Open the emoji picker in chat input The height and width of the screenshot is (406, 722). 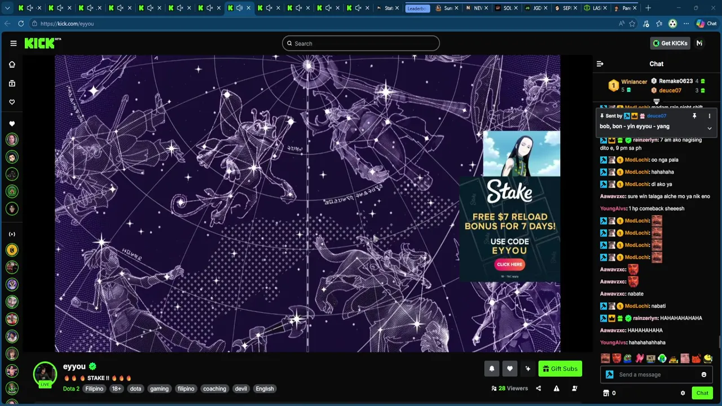click(x=704, y=374)
